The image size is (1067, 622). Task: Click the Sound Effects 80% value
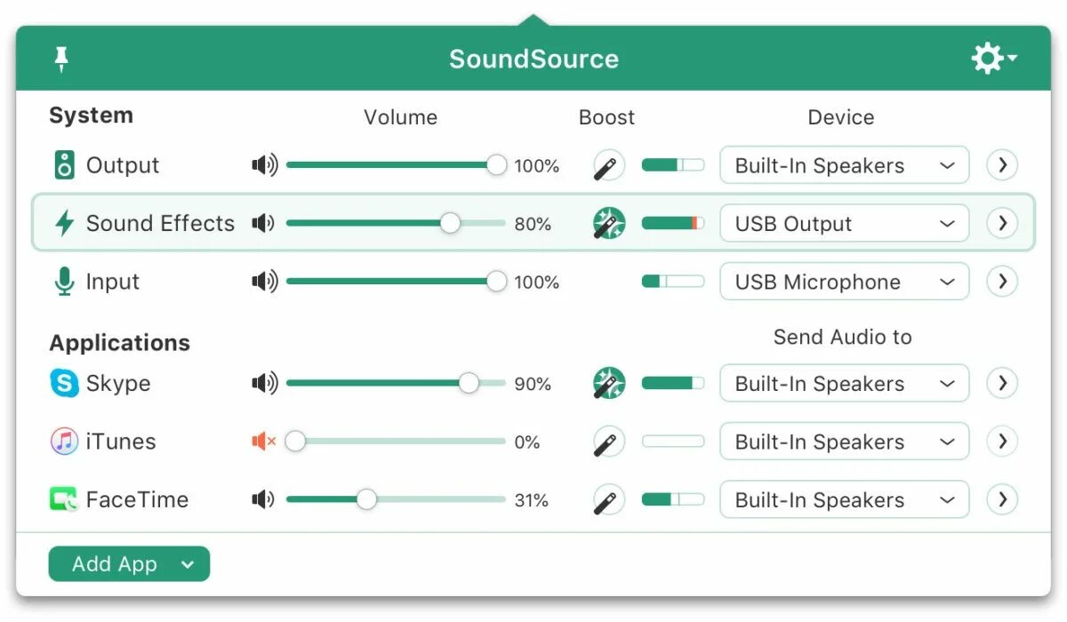pos(533,224)
